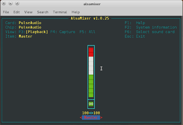The height and width of the screenshot is (125, 183).
Task: Click the F2 System information text
Action: point(151,27)
